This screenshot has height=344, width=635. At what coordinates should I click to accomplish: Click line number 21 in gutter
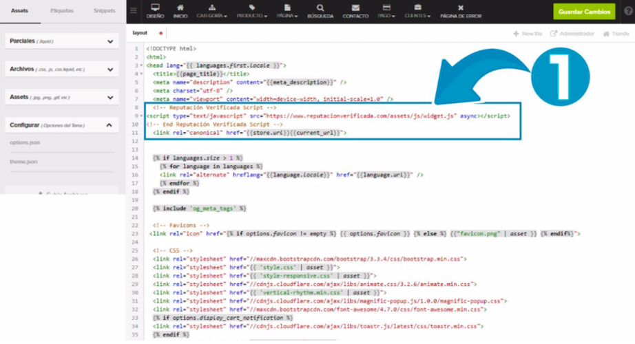point(135,217)
